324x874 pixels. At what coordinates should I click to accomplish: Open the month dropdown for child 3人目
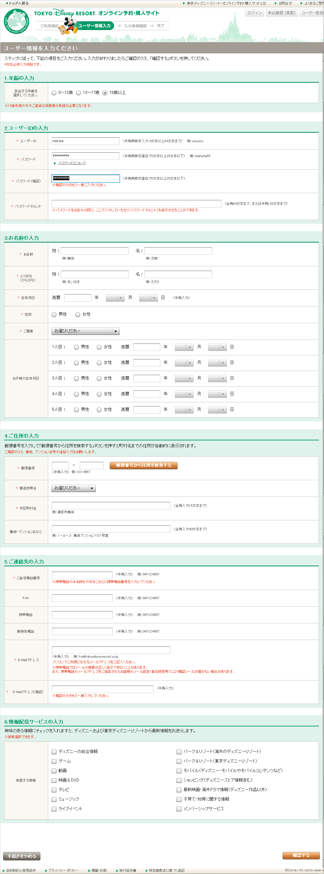184,379
